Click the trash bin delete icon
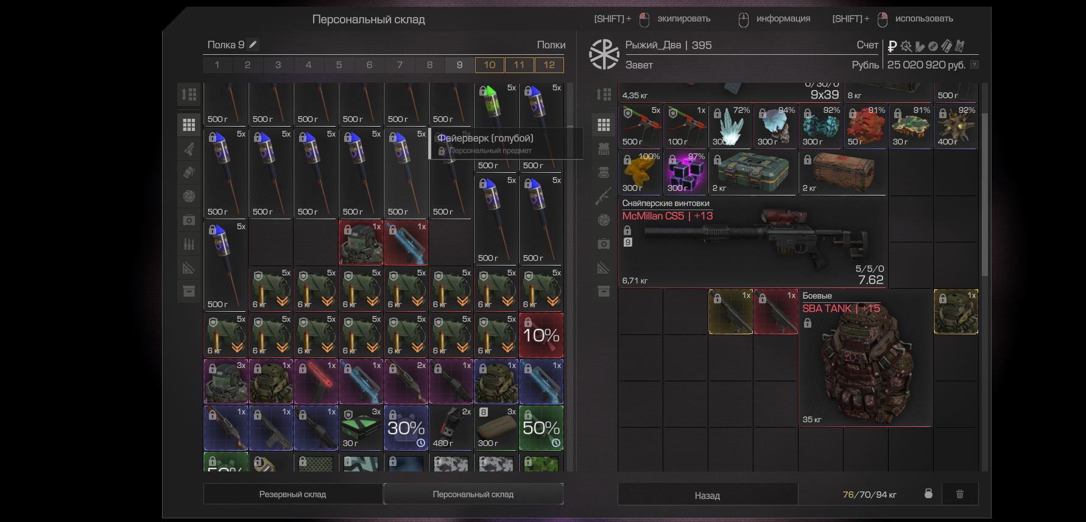 coord(960,494)
